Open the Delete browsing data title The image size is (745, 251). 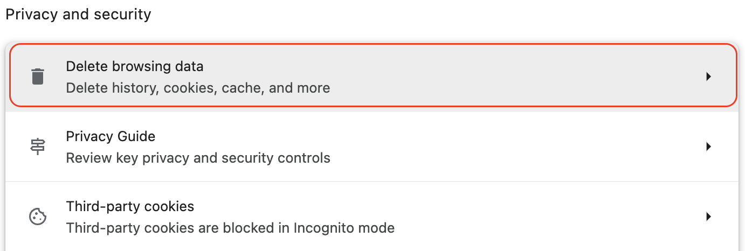(135, 67)
